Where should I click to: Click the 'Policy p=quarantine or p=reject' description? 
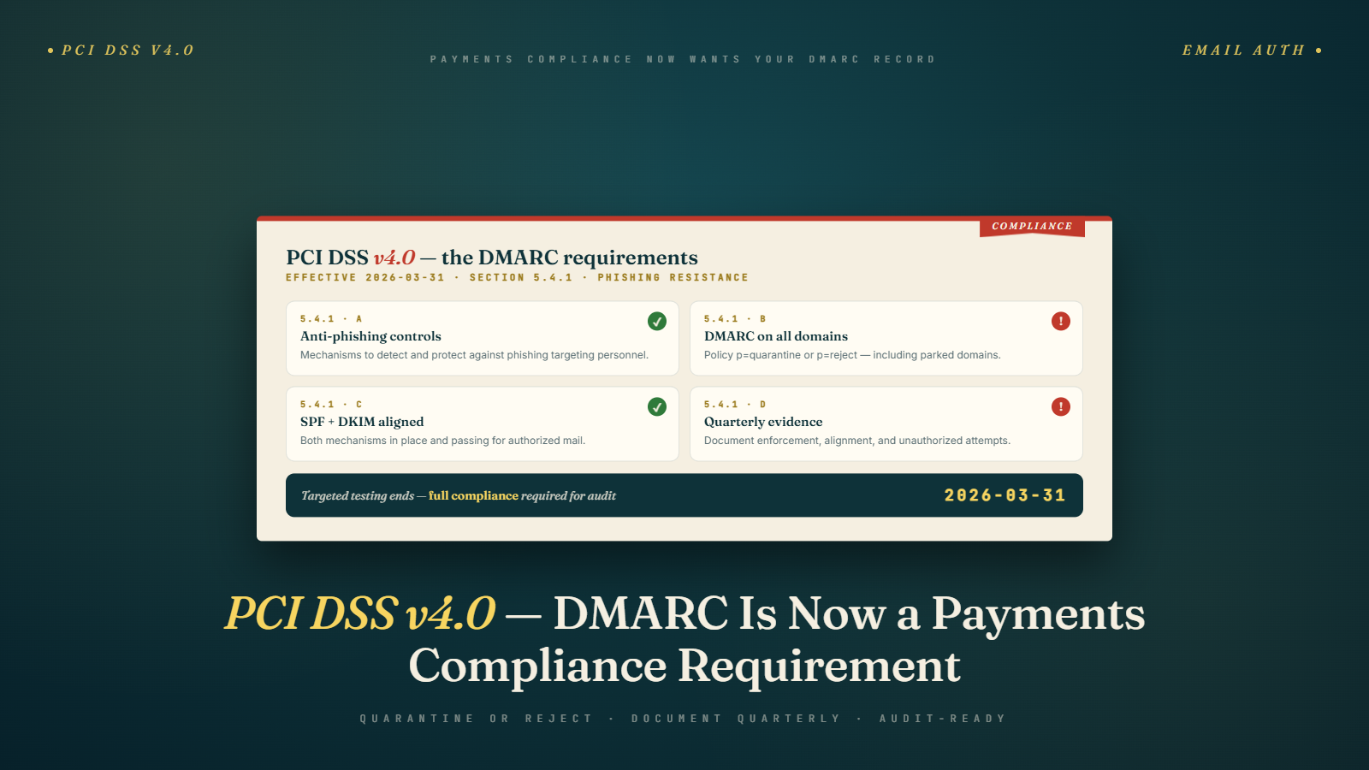point(852,355)
